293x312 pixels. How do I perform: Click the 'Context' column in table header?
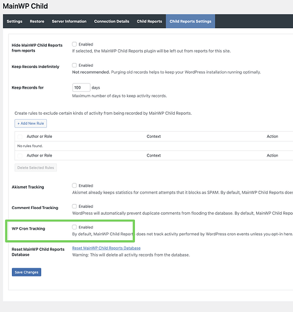154,137
